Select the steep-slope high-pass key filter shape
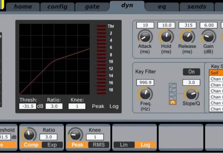 (173, 90)
